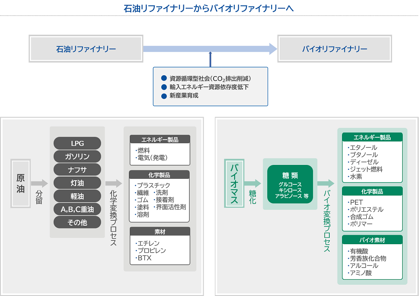Select the 灯油 pill
Screen dimensions: 419x296
tap(77, 183)
